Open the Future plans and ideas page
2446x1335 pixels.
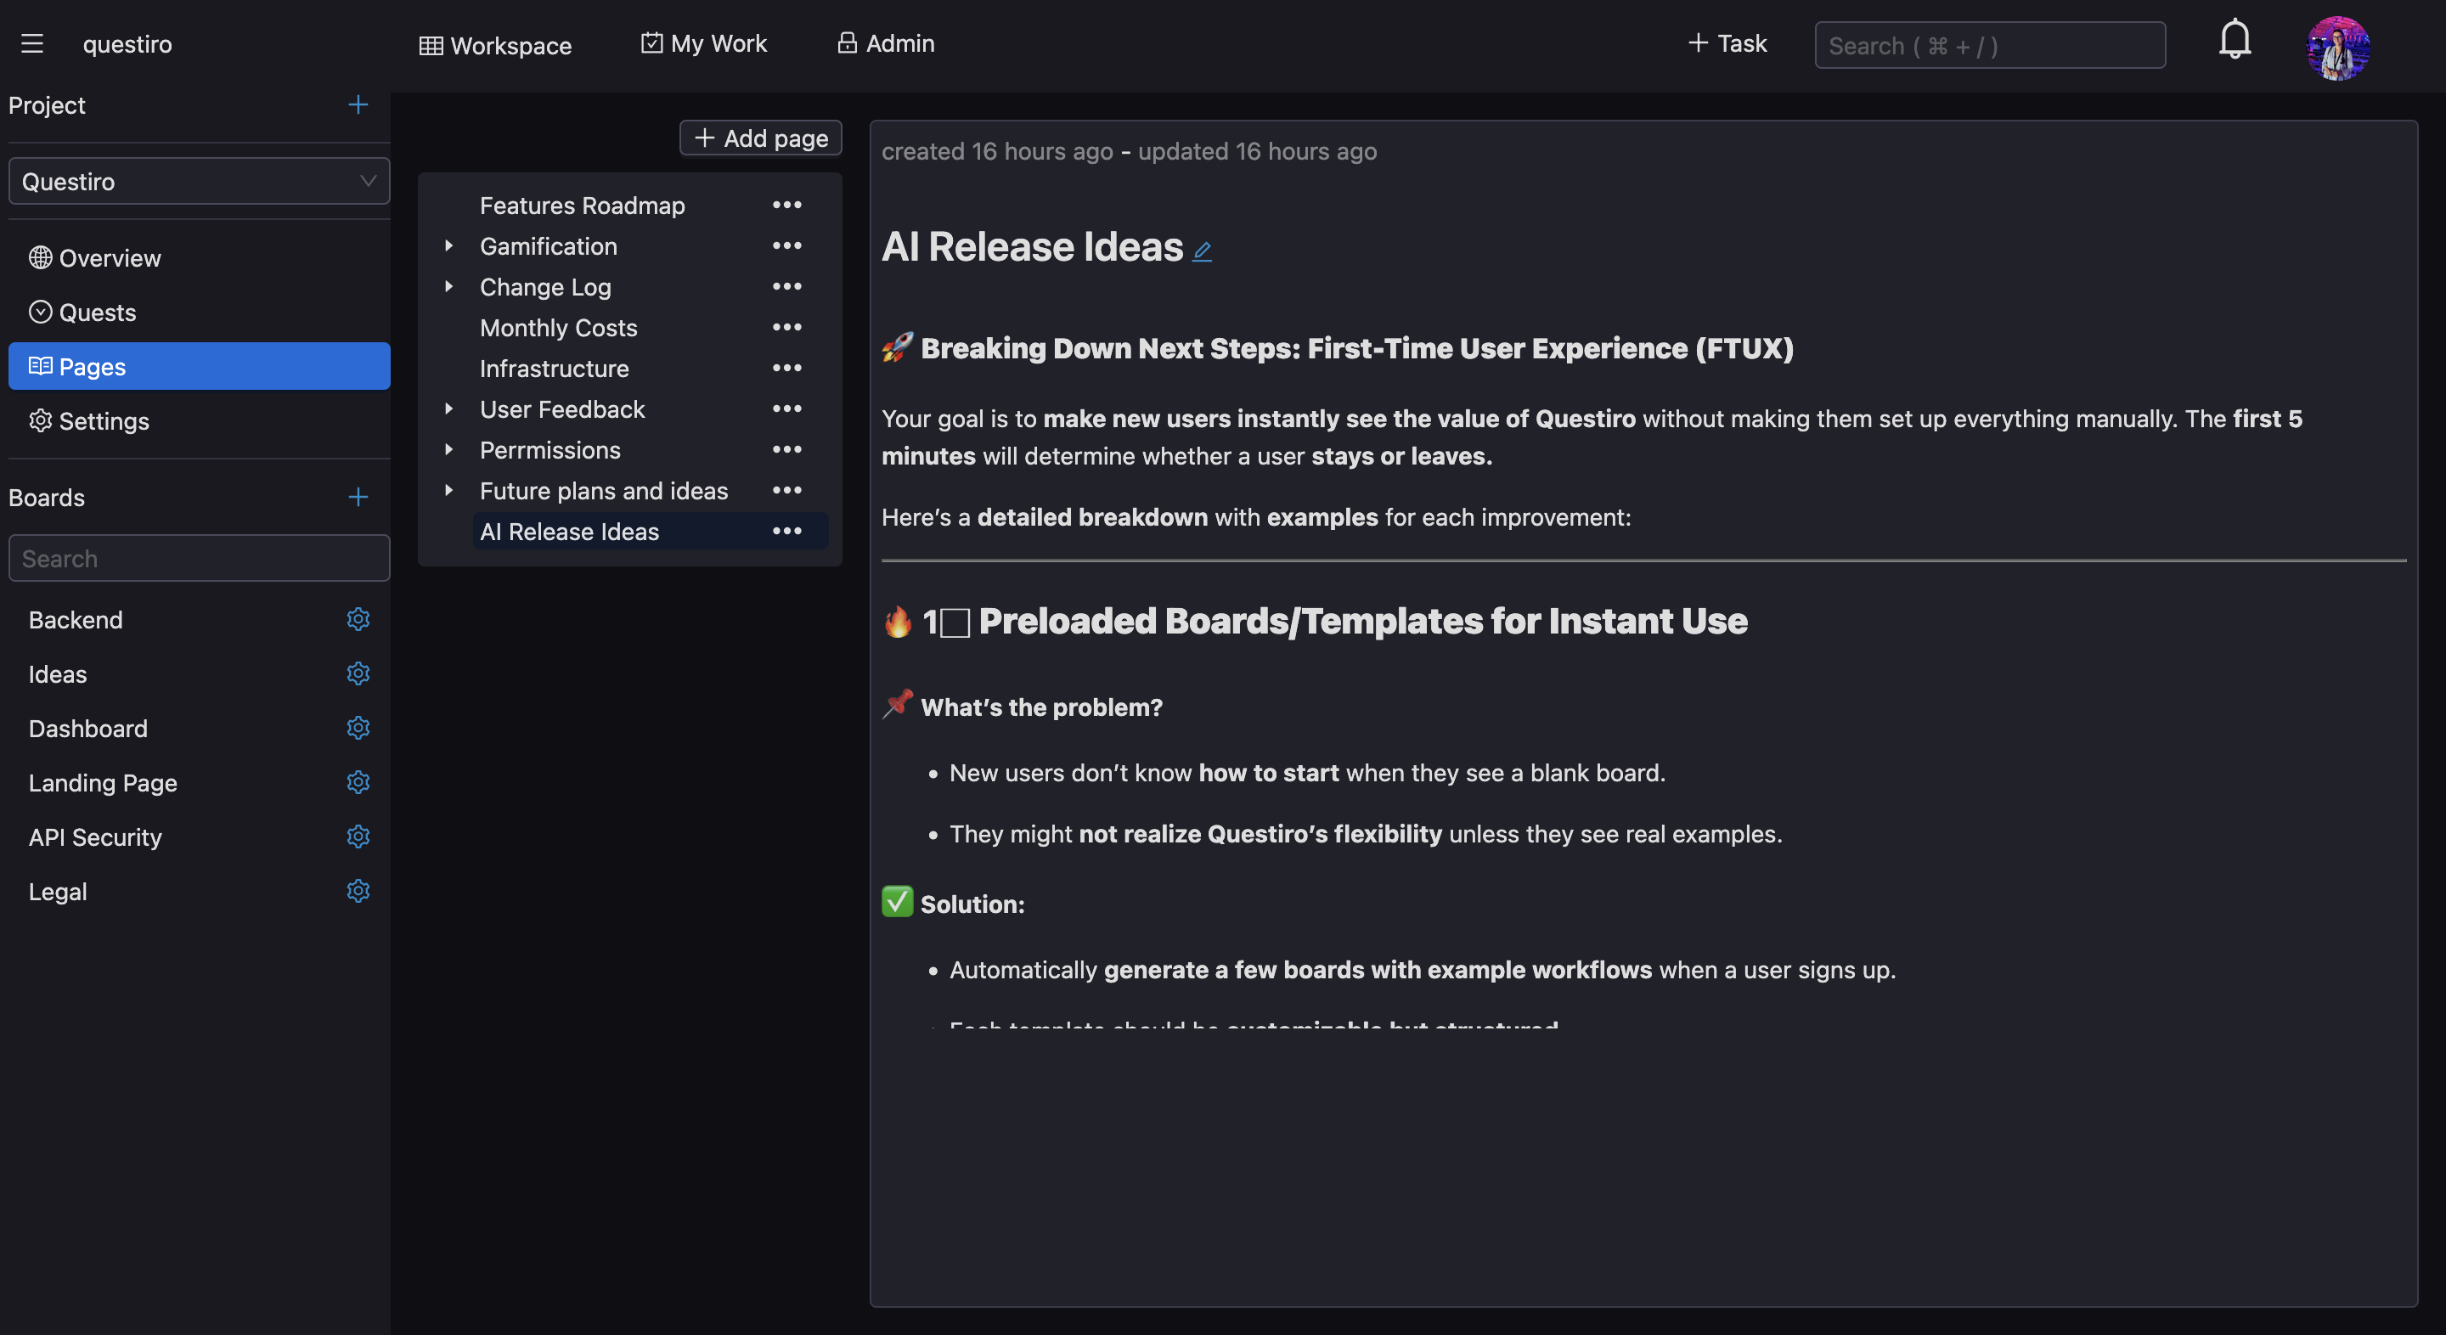(x=604, y=491)
